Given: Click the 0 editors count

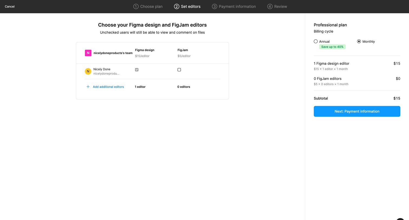Looking at the screenshot, I should (x=184, y=87).
